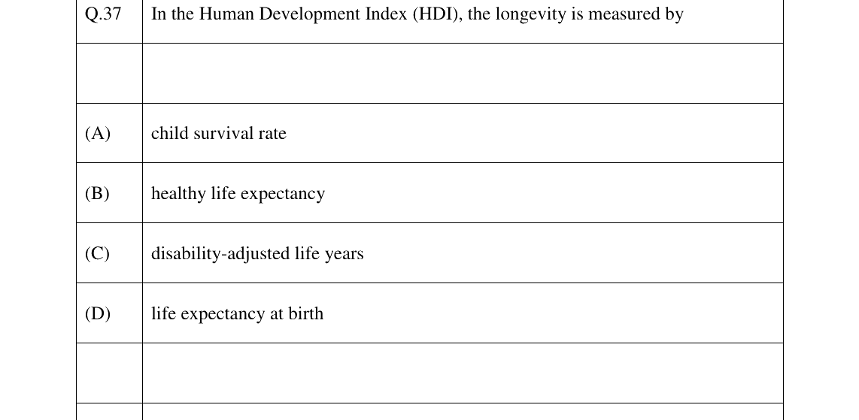The image size is (859, 420).
Task: Click 'life expectancy at birth' answer text
Action: 237,314
